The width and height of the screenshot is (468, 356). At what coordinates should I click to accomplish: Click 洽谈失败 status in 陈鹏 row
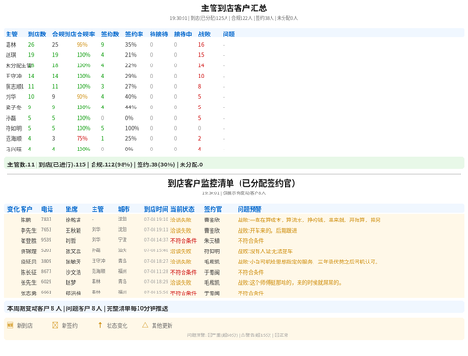[x=181, y=220]
